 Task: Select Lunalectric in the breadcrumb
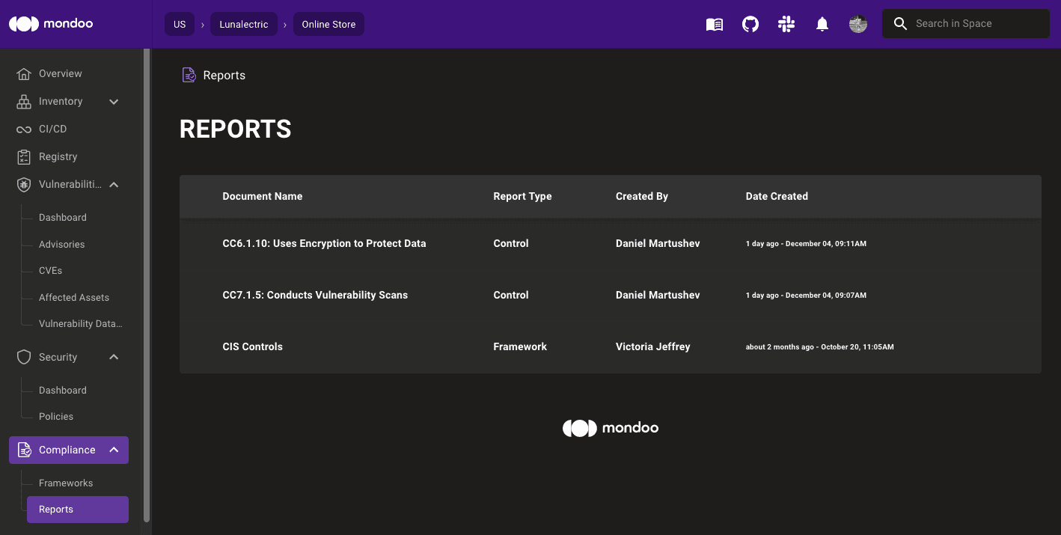coord(244,23)
